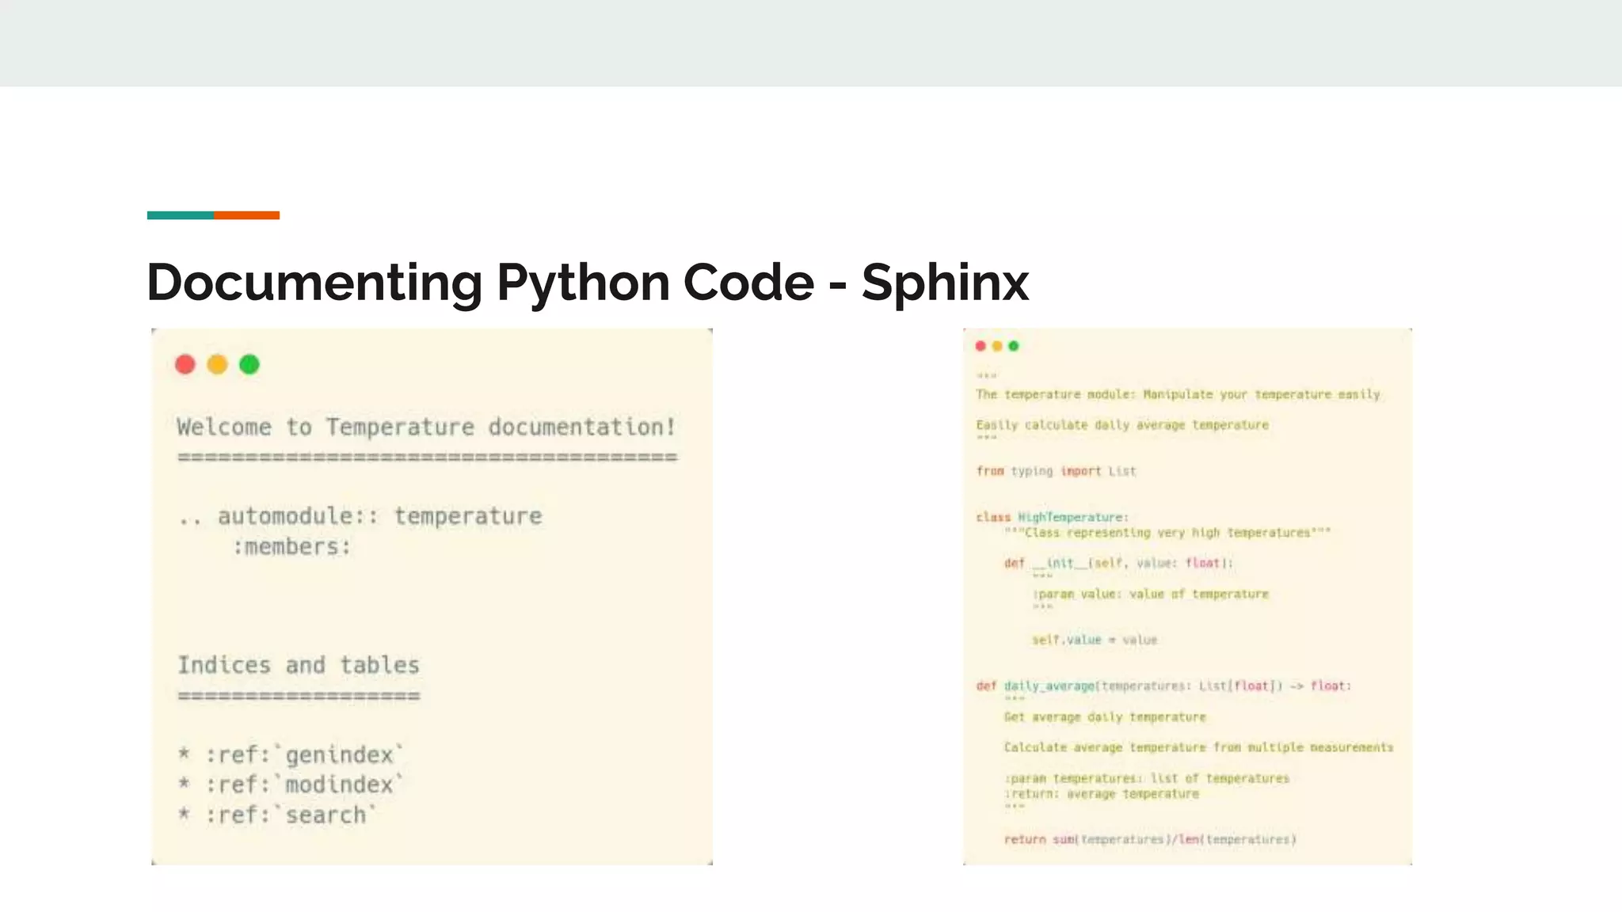The width and height of the screenshot is (1622, 912).
Task: Click the orange segment of the accent bar
Action: tap(246, 215)
